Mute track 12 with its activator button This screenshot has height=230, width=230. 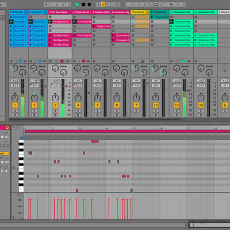point(156,105)
